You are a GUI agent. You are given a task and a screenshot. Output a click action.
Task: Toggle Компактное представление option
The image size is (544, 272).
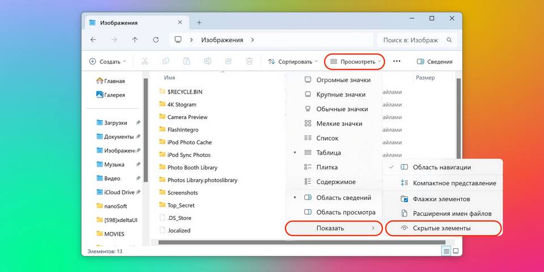(443, 183)
